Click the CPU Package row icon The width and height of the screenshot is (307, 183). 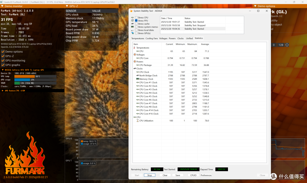(x=138, y=65)
